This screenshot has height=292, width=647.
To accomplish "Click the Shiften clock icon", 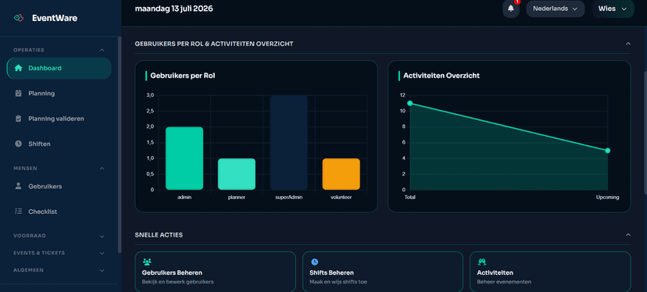I will tap(18, 144).
